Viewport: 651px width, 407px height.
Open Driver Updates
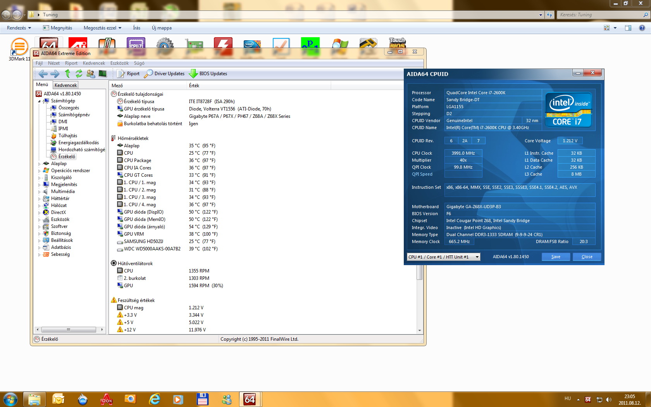pos(164,74)
